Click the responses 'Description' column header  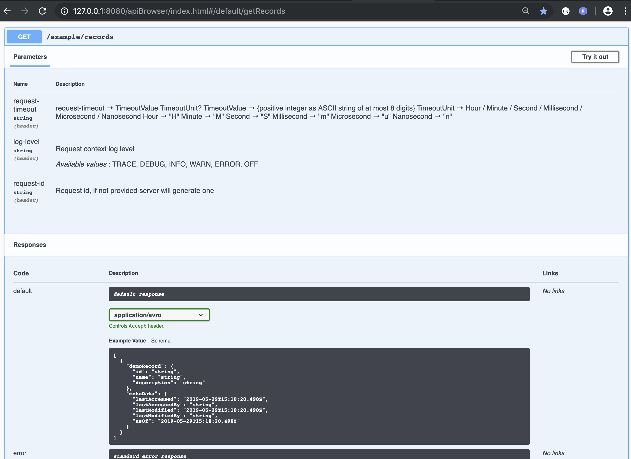tap(123, 273)
